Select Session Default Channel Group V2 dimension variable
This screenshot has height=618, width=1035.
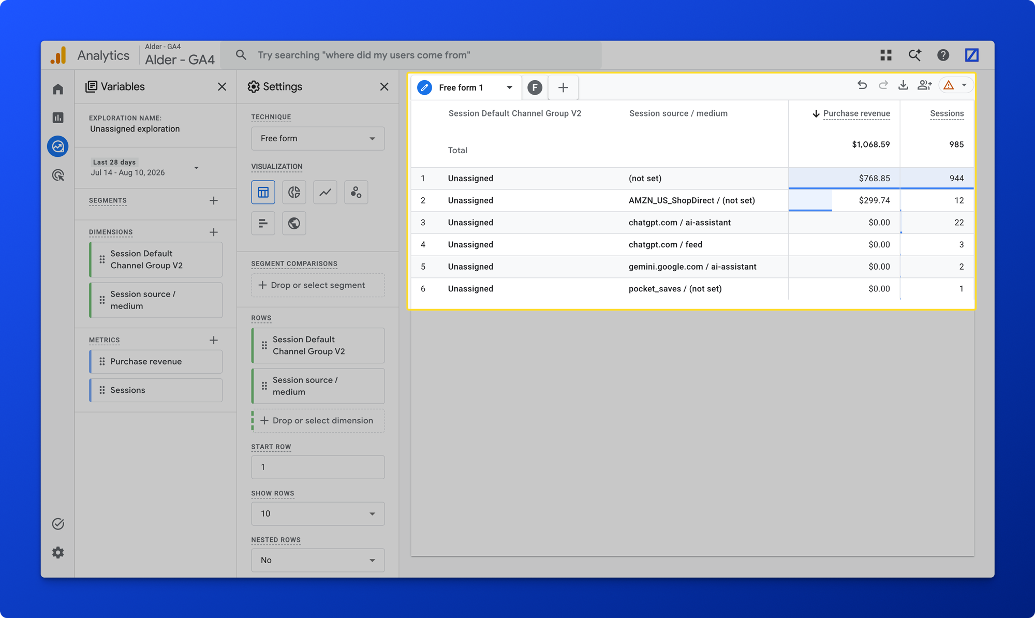[x=156, y=259]
